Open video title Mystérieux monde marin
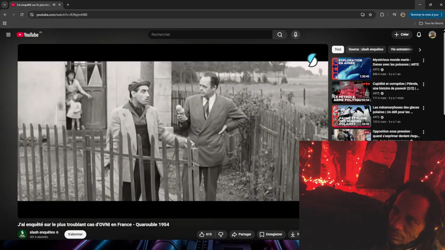 396,62
